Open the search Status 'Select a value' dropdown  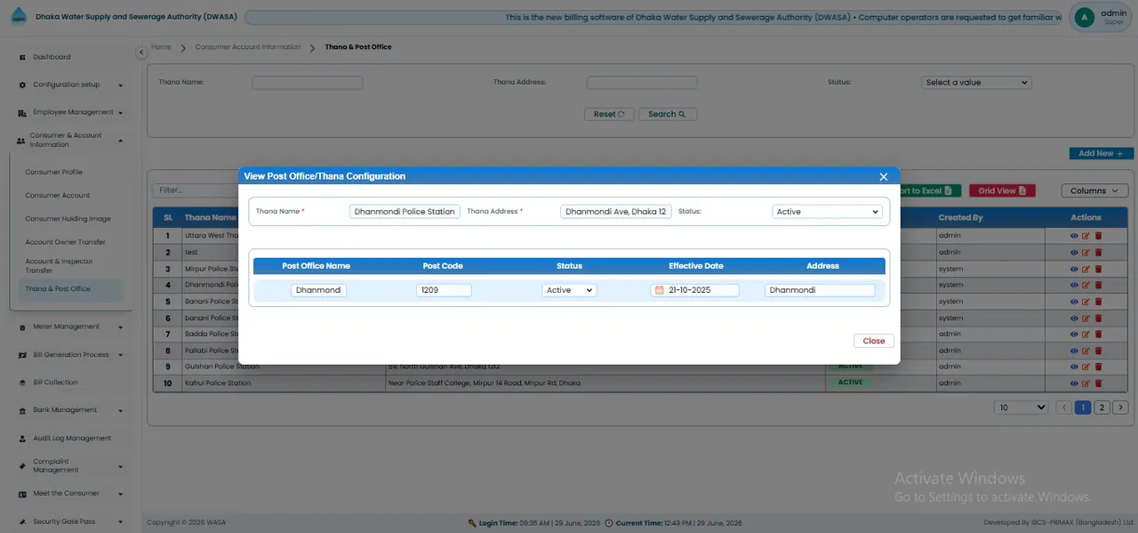[x=975, y=82]
